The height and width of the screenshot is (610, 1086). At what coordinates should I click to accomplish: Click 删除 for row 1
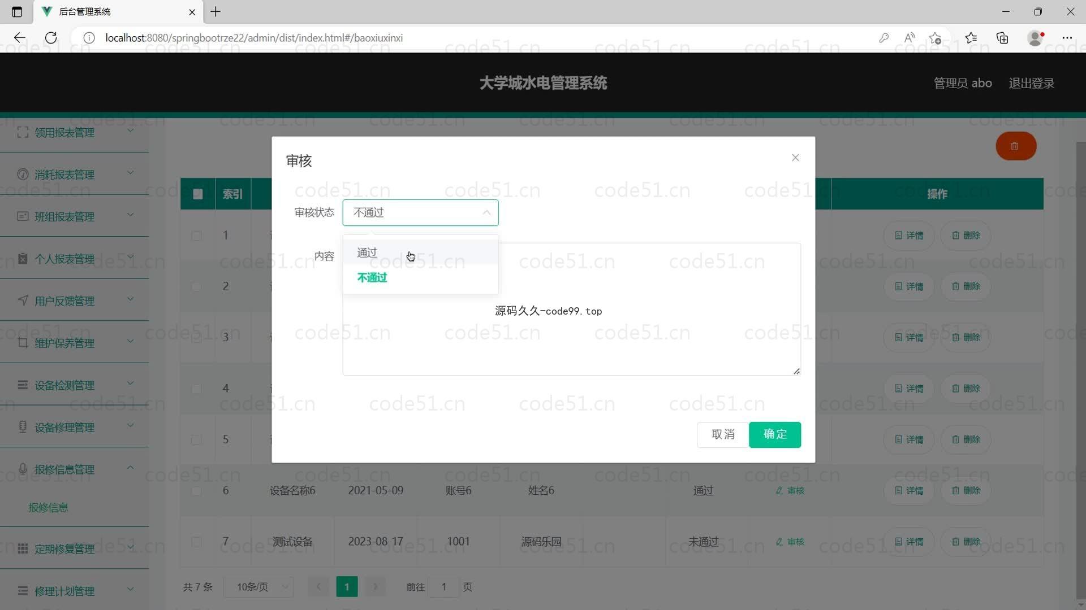[x=966, y=236]
